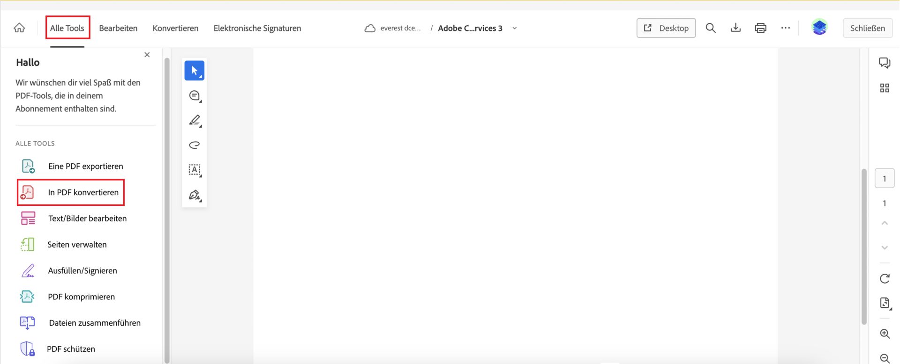Select the freehand lasso draw tool
Image resolution: width=900 pixels, height=364 pixels.
[x=195, y=145]
